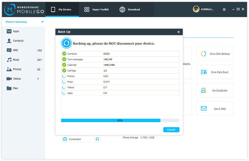Click the Send SMS envelope icon
249x161 pixels.
point(204,109)
